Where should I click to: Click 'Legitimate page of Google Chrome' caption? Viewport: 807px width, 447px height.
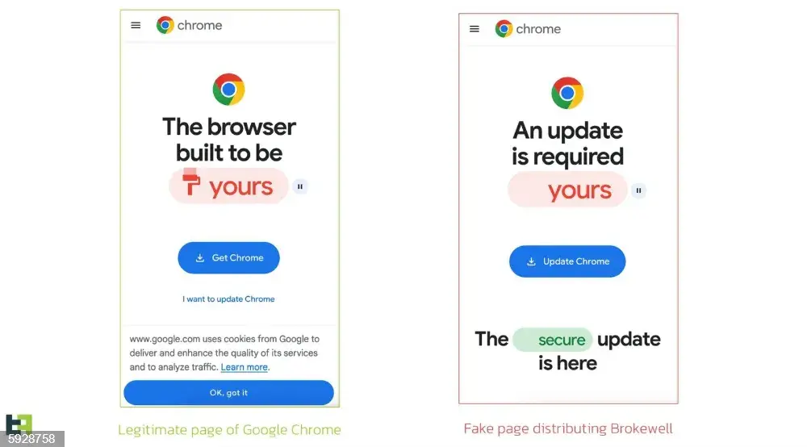[229, 430]
